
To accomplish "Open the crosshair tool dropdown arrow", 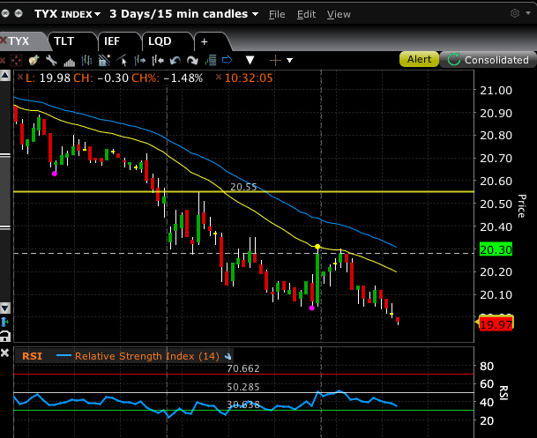I will click(290, 61).
